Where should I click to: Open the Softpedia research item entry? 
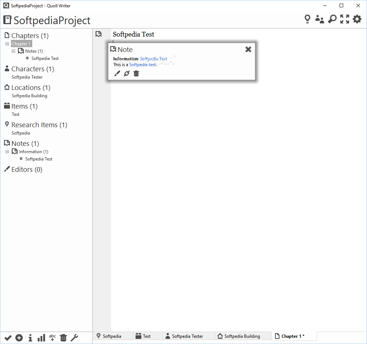(x=21, y=133)
